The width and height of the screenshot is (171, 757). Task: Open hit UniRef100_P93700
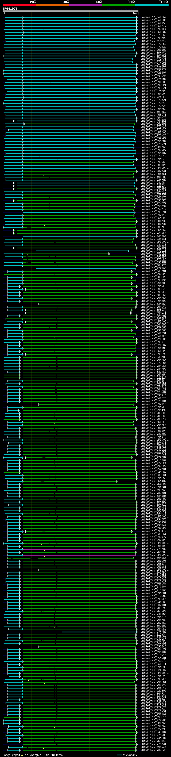point(153,38)
